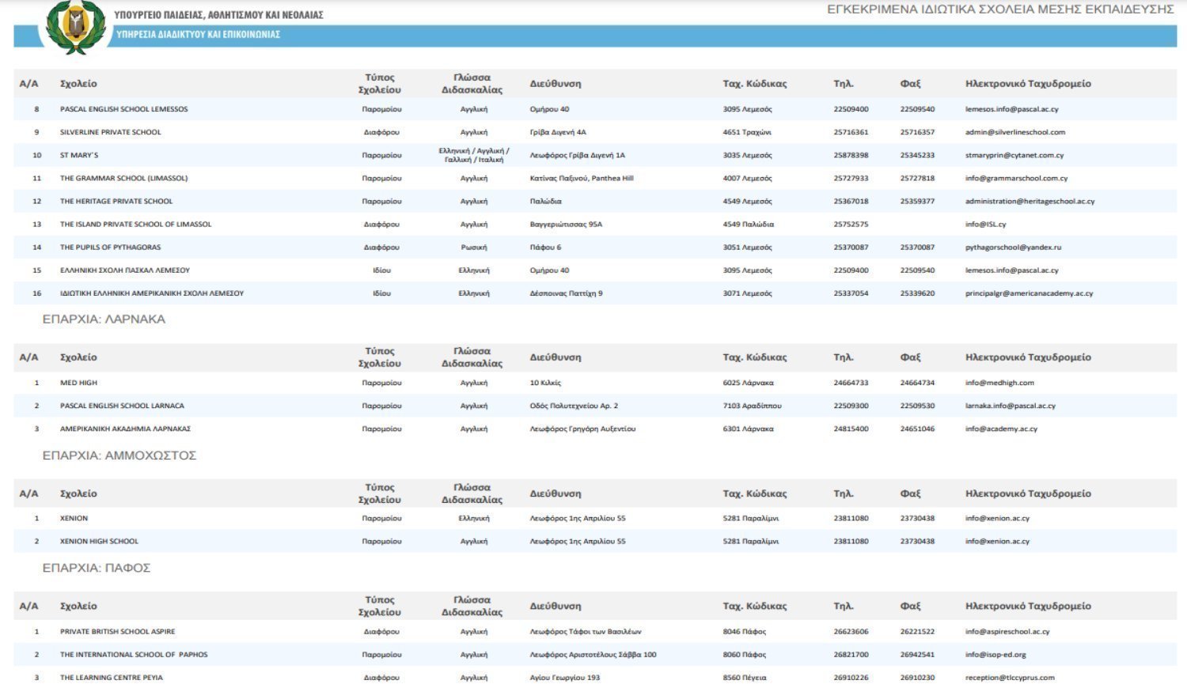
Task: Click Ταχ. Κώδικας header in Αμμόχωστος table
Action: pos(755,493)
